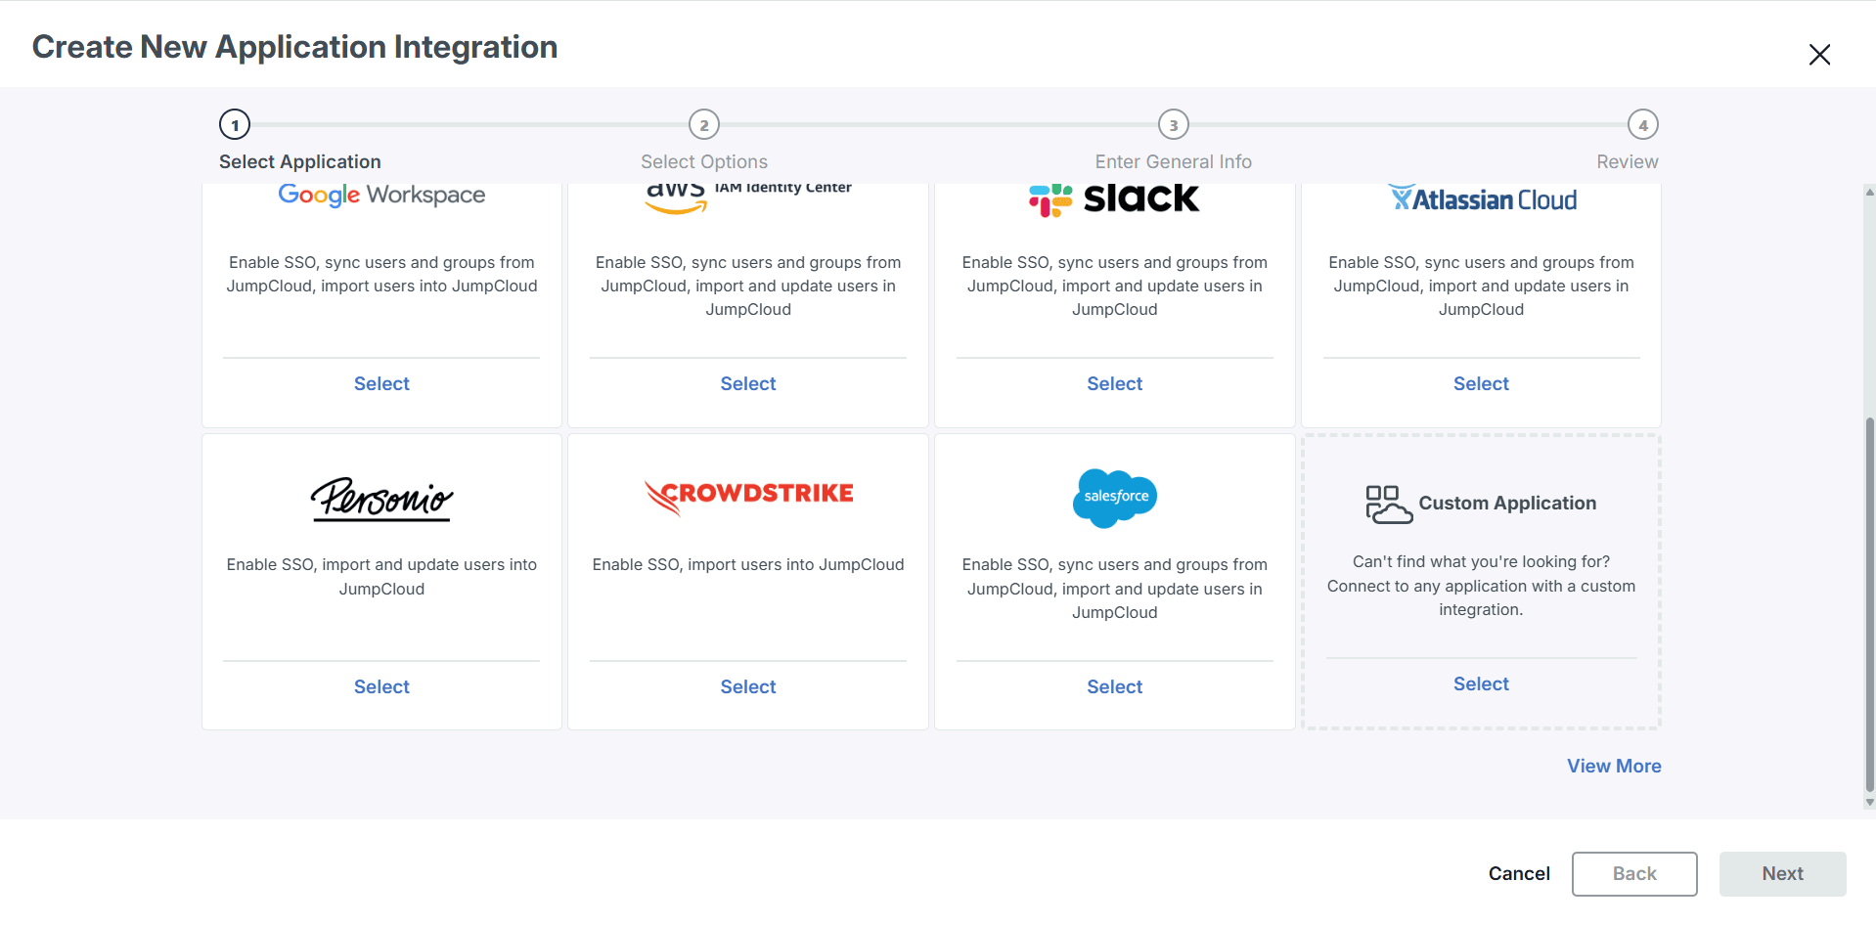The width and height of the screenshot is (1876, 925).
Task: Proceed with the Next button
Action: (1782, 874)
